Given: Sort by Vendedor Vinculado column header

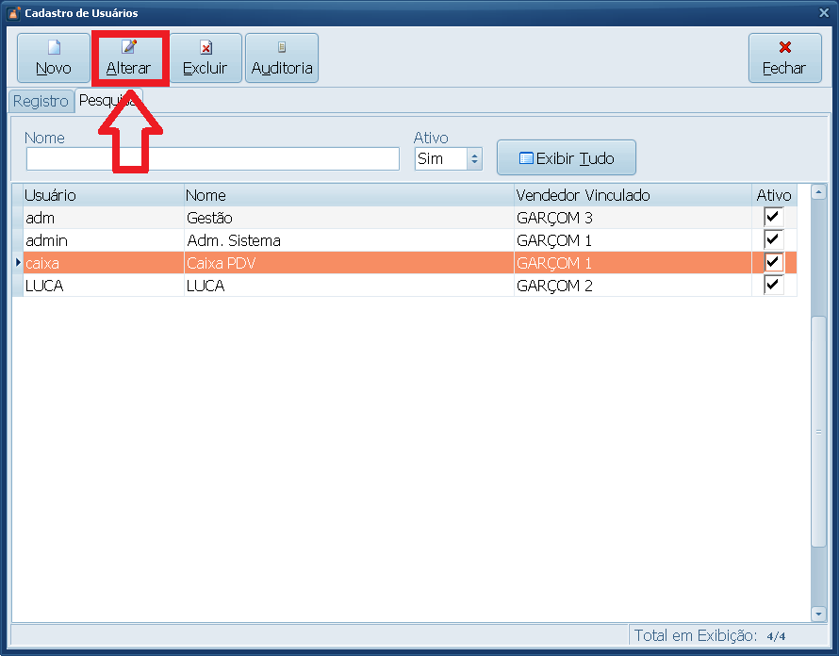Looking at the screenshot, I should 633,195.
